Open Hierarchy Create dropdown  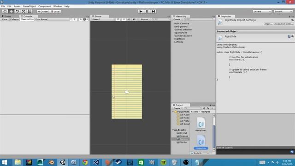pyautogui.click(x=177, y=19)
